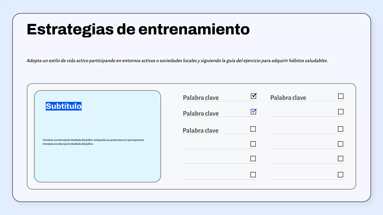Check the empty box beside third Palabra clave
The image size is (383, 215).
tap(253, 129)
